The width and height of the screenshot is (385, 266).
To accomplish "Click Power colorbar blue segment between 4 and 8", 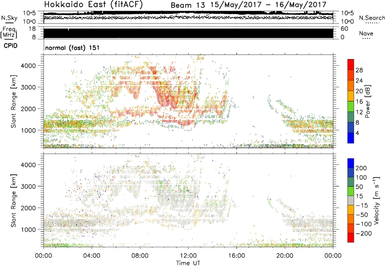I will [x=351, y=127].
